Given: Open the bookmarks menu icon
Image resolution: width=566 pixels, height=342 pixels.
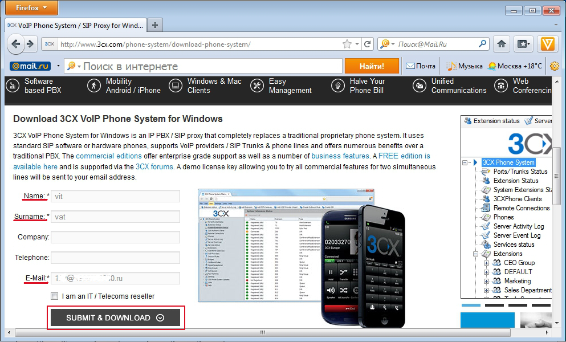Looking at the screenshot, I should pos(523,44).
